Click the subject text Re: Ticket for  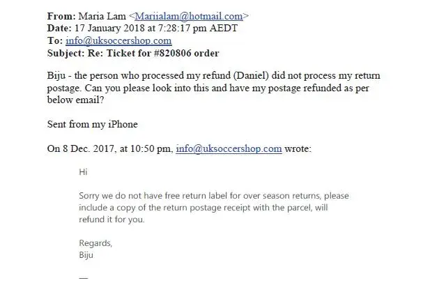click(x=124, y=53)
